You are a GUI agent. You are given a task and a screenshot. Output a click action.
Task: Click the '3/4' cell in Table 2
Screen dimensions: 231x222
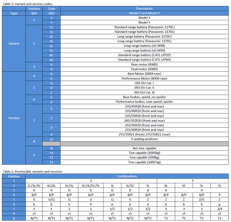220,209
